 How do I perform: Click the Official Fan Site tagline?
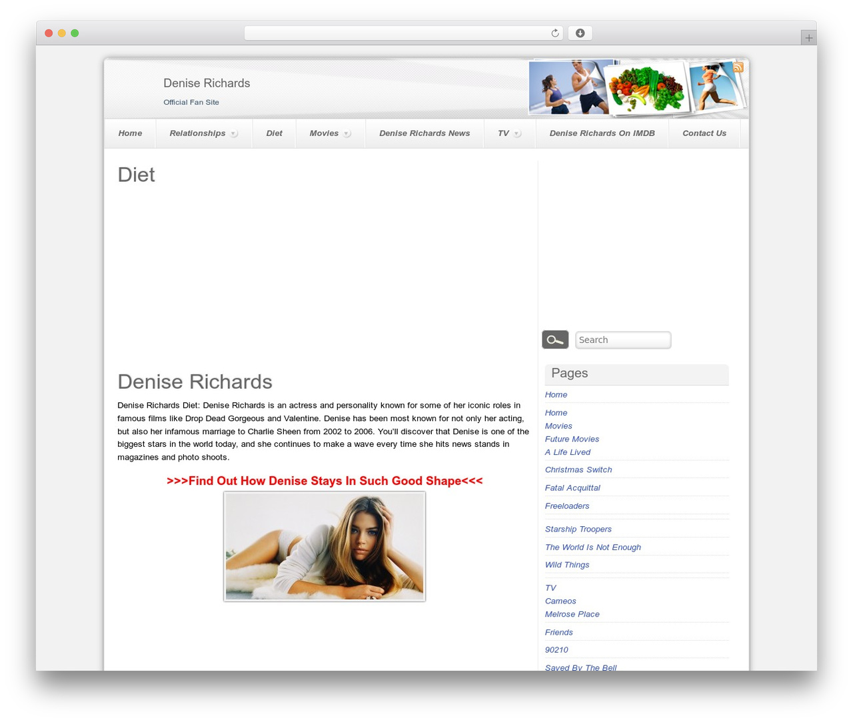pyautogui.click(x=191, y=102)
